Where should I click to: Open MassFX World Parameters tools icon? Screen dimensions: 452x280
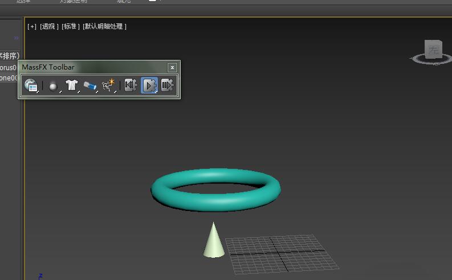(x=31, y=86)
